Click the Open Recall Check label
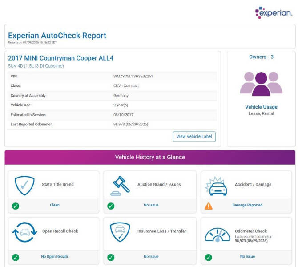Viewport: 298px width, 267px height. [60, 231]
